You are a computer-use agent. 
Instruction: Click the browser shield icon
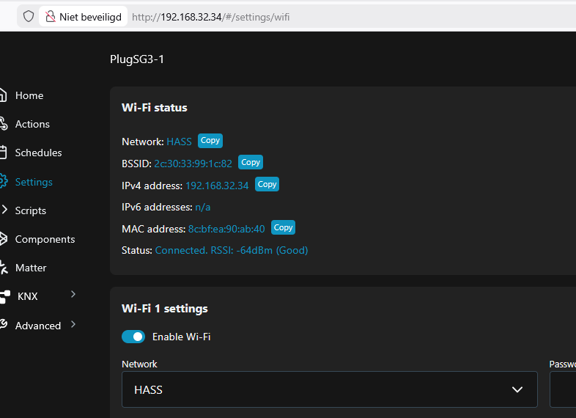[29, 16]
